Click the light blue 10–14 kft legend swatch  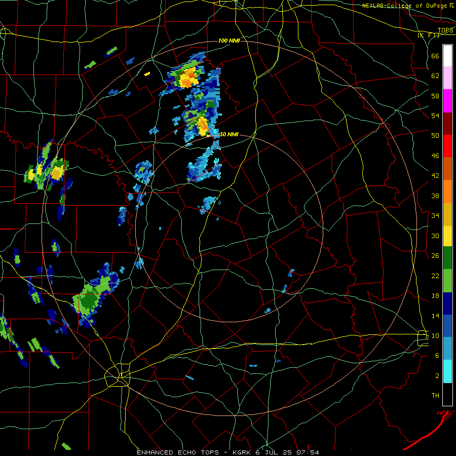pyautogui.click(x=447, y=349)
